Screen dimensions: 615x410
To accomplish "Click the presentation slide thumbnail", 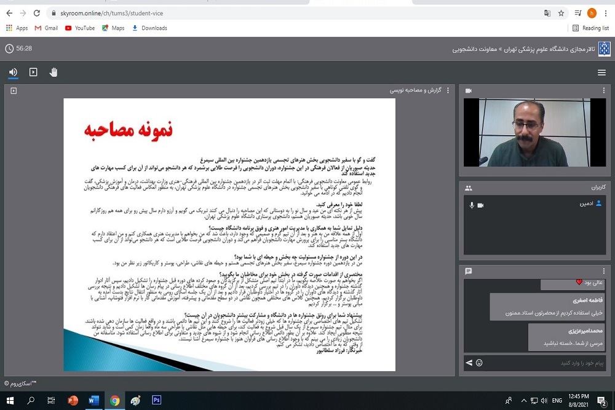I will pyautogui.click(x=229, y=235).
